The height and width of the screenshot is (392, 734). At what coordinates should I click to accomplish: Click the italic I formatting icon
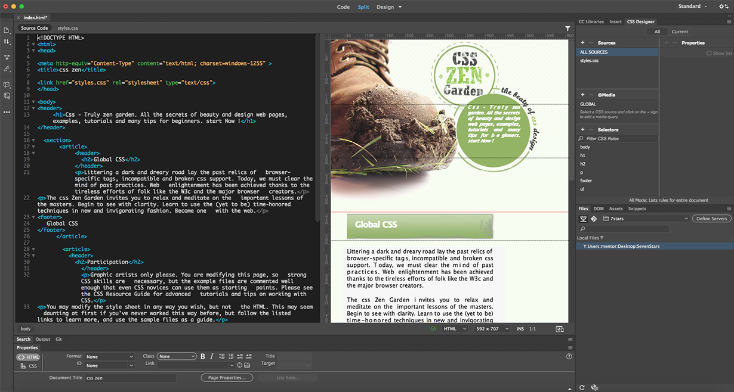tap(211, 356)
